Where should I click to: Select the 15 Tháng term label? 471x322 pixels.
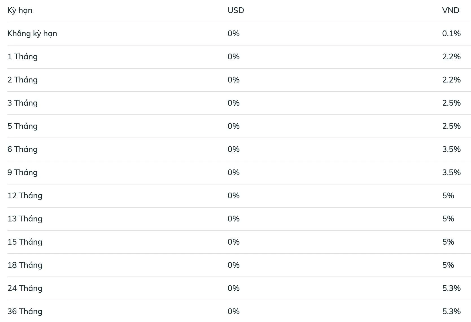(25, 242)
